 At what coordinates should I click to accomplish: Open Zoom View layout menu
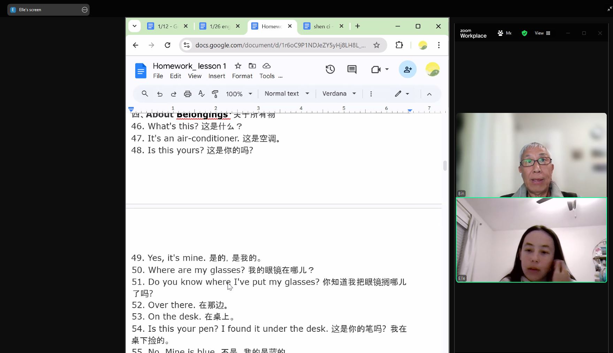click(x=543, y=33)
